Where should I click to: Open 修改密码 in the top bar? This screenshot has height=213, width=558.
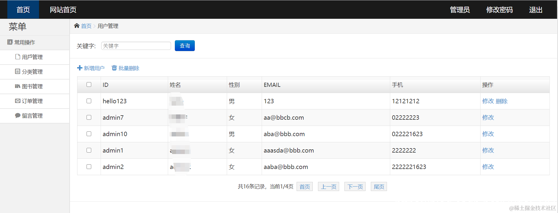[499, 10]
